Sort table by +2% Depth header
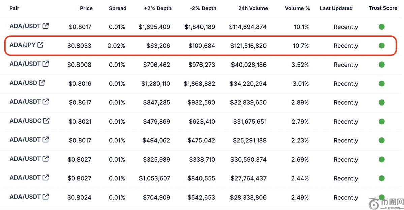This screenshot has height=210, width=404. (x=157, y=8)
